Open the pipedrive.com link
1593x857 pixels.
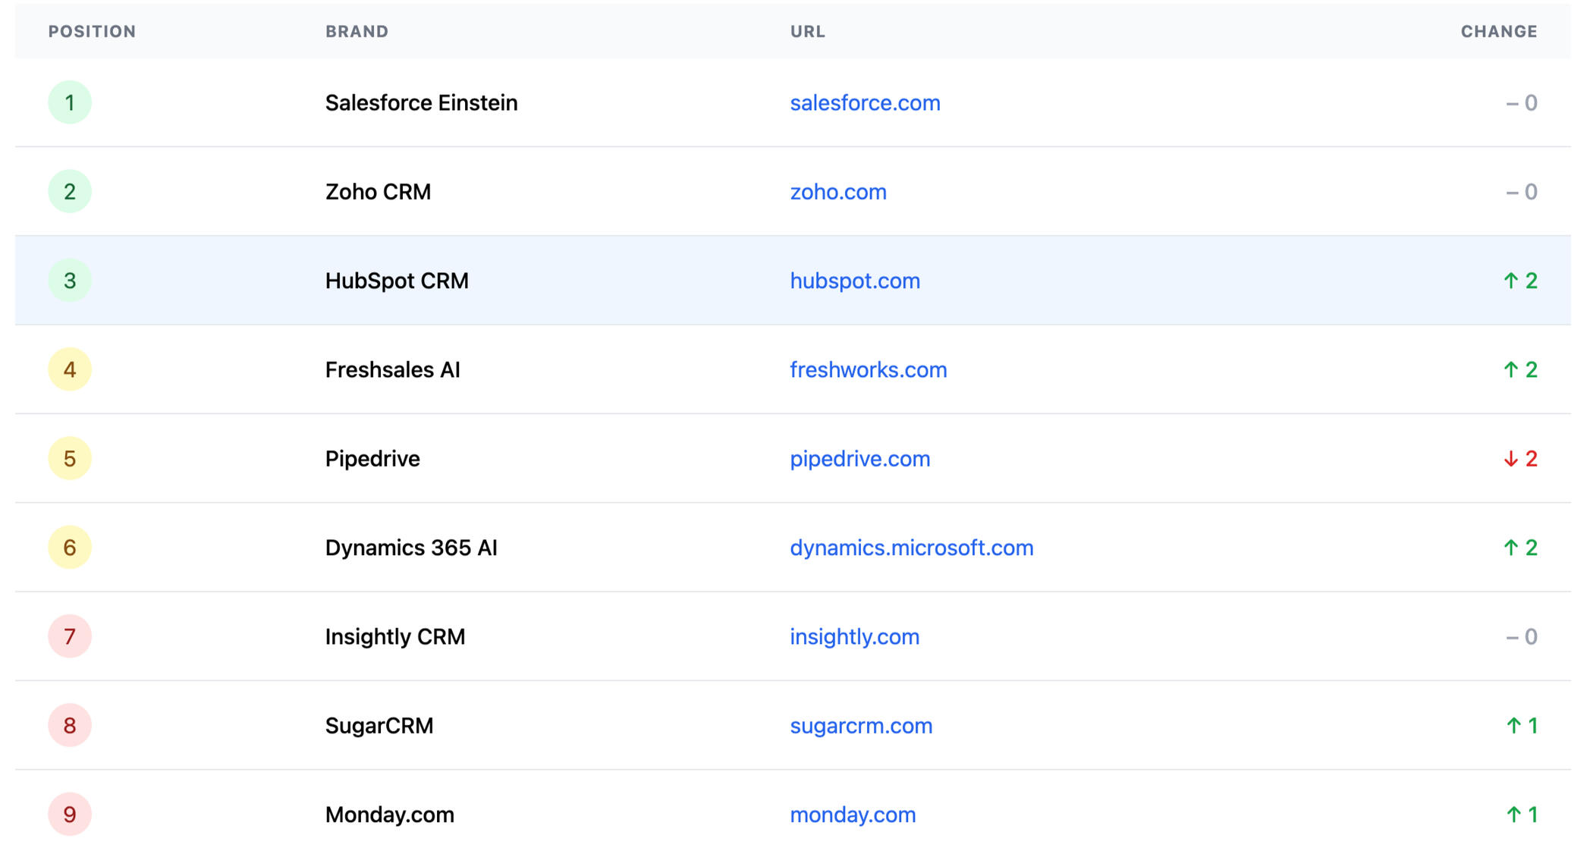[x=860, y=458]
